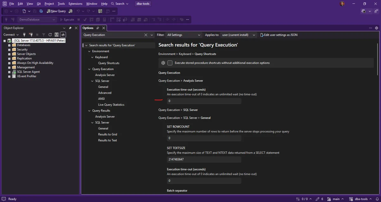Select Results to Text tree item

(x=107, y=140)
